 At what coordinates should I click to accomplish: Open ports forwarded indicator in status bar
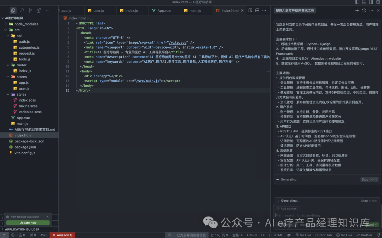point(33,235)
